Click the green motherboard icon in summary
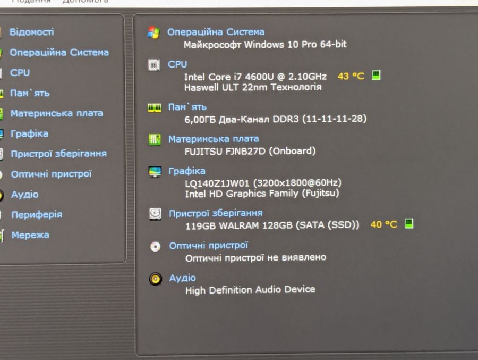The image size is (478, 360). [155, 140]
